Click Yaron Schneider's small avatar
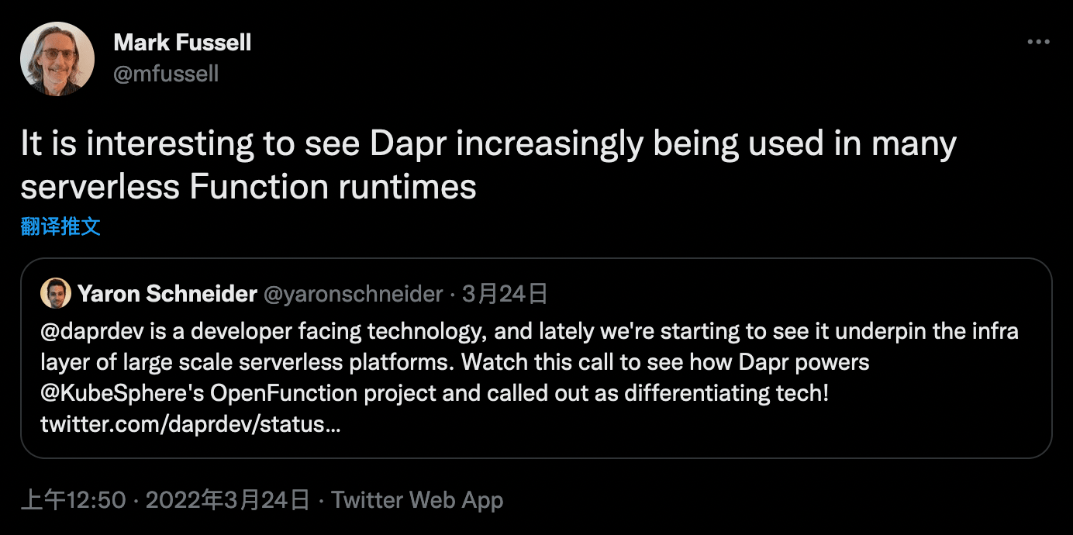This screenshot has width=1073, height=535. click(56, 293)
